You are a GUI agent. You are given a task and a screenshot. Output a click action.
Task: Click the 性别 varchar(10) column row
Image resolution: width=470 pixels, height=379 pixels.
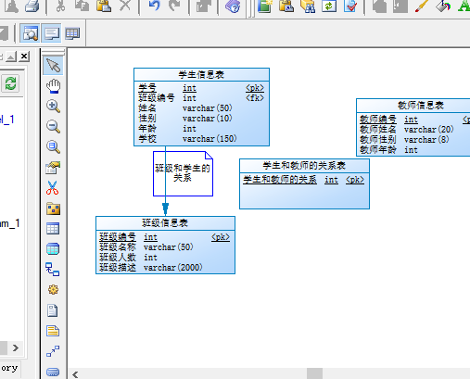click(x=201, y=119)
